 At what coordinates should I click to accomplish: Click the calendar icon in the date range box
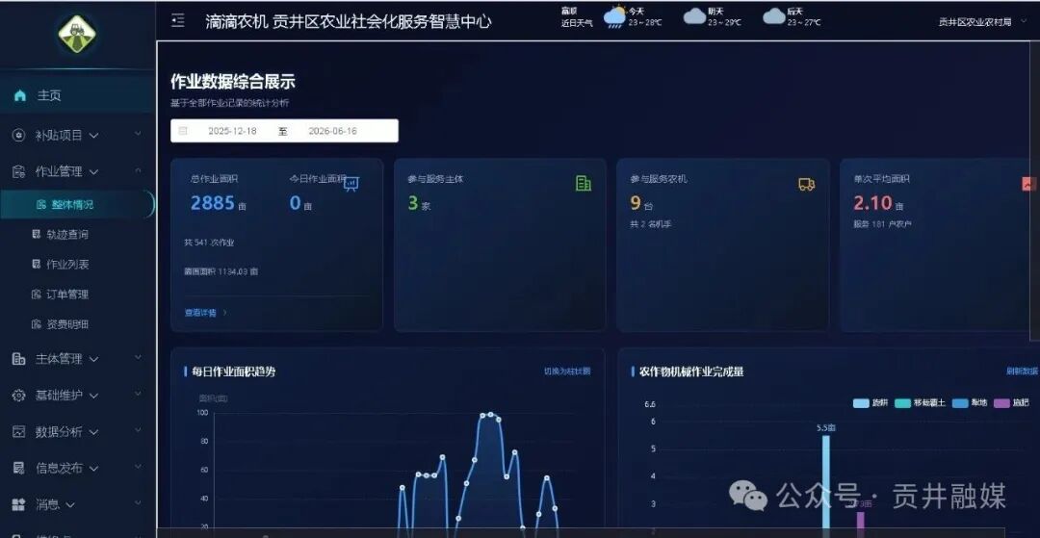pos(183,131)
